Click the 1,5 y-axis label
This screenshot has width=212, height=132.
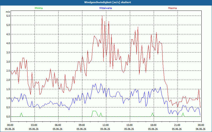[x=8, y=89]
